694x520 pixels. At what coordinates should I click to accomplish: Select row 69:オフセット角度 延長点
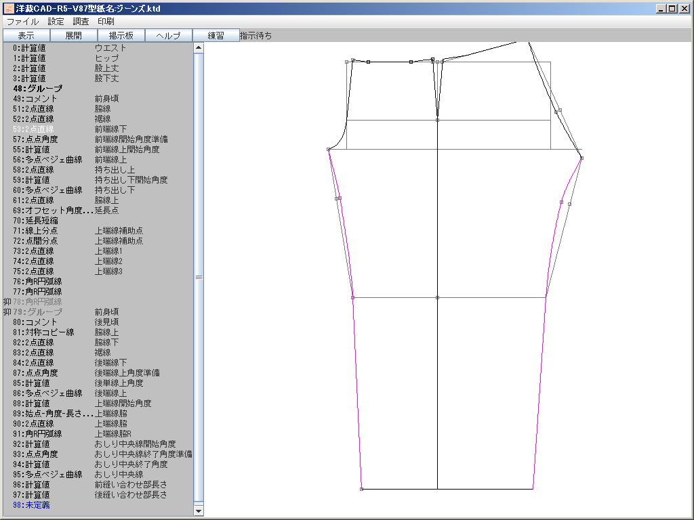coord(98,211)
